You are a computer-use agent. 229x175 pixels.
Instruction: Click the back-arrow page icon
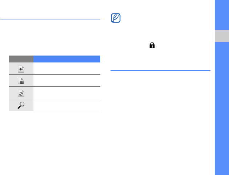[x=21, y=68]
